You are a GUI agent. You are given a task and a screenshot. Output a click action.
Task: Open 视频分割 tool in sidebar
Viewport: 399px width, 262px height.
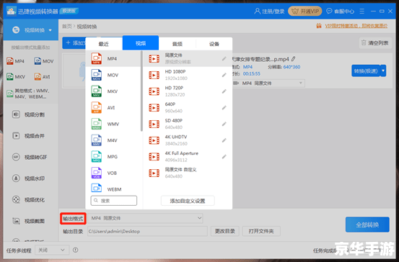[x=29, y=114]
